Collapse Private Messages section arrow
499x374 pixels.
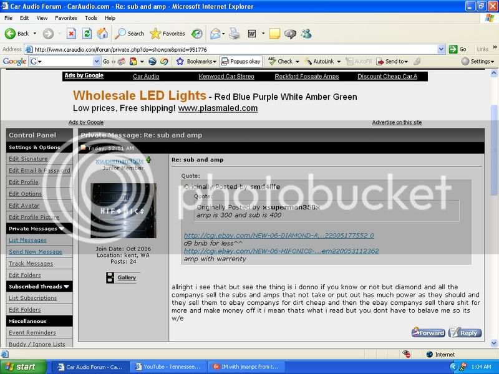[x=61, y=228]
